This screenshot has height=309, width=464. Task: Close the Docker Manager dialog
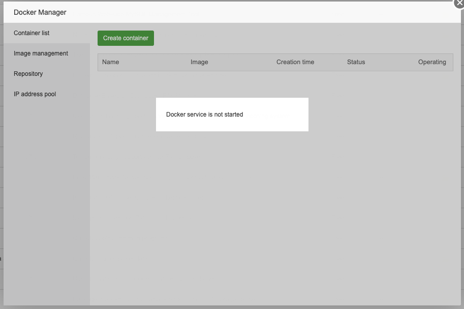(459, 3)
